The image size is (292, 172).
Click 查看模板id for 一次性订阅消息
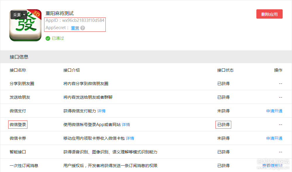click(272, 166)
